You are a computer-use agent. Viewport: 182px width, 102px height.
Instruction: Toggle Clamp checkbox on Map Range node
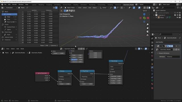point(110,72)
